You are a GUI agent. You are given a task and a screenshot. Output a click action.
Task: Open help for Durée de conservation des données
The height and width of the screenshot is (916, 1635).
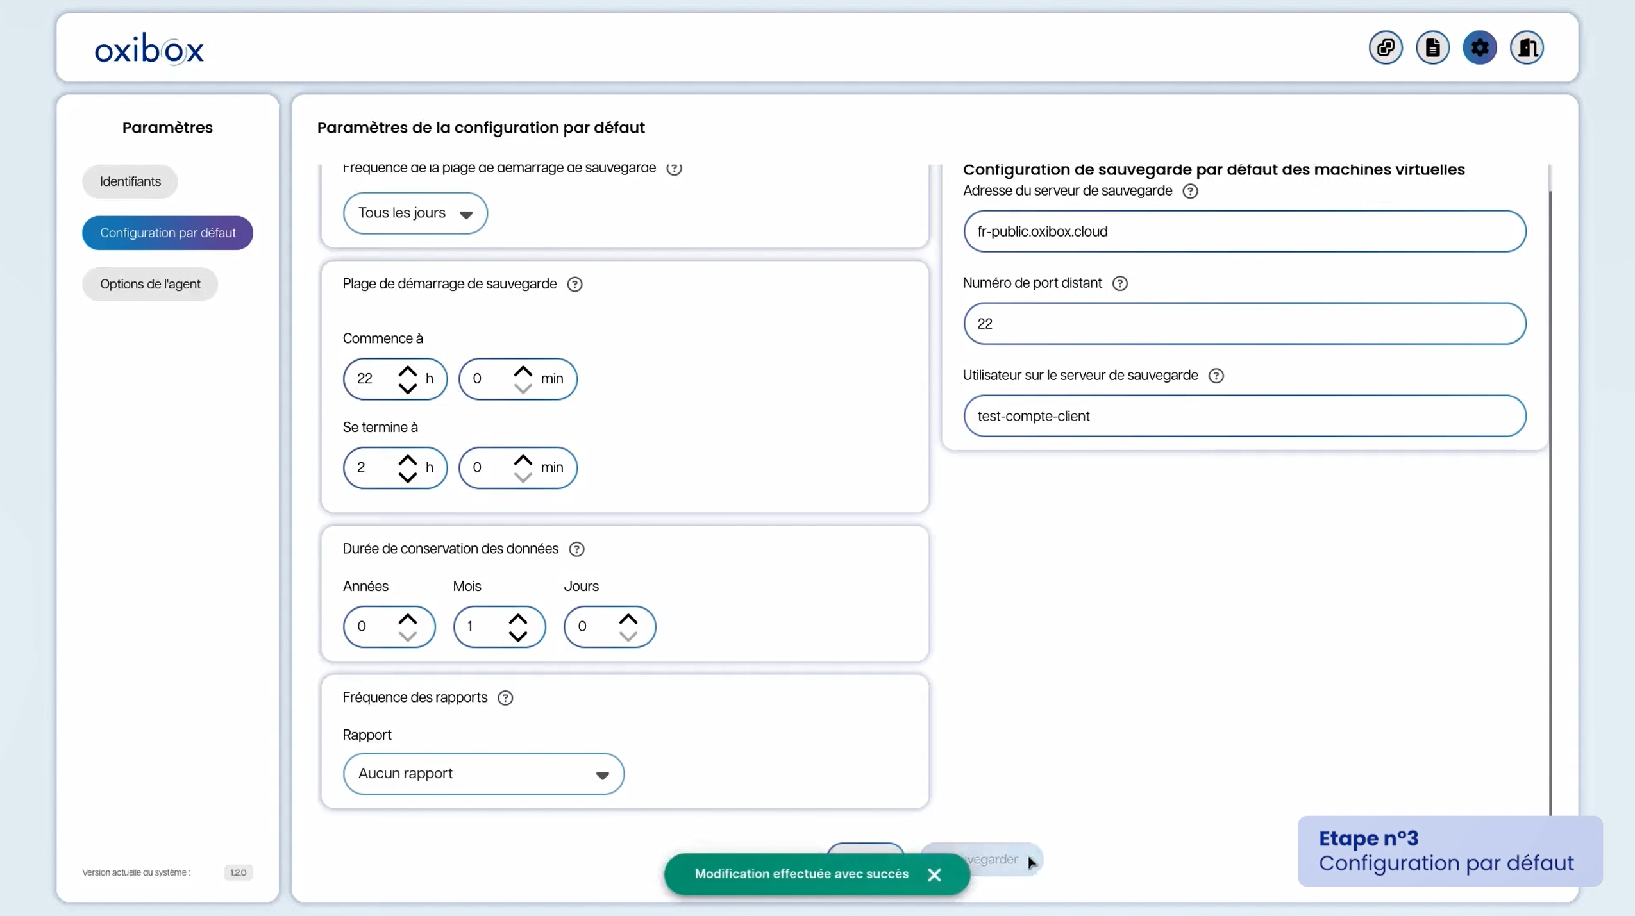[x=576, y=549]
